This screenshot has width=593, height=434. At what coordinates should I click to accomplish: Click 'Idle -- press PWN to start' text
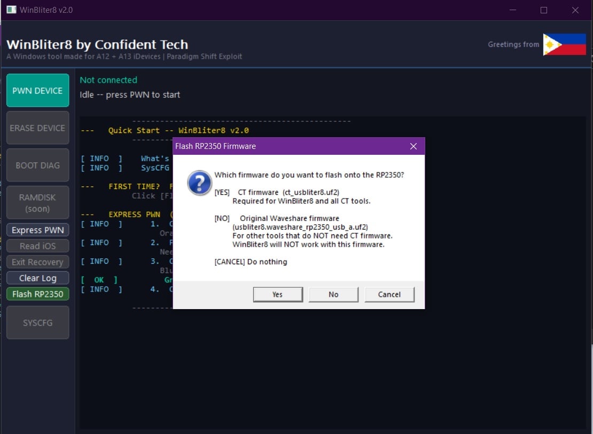(130, 94)
